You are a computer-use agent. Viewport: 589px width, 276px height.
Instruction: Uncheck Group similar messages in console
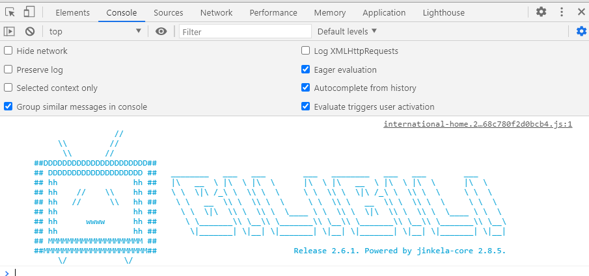click(8, 107)
